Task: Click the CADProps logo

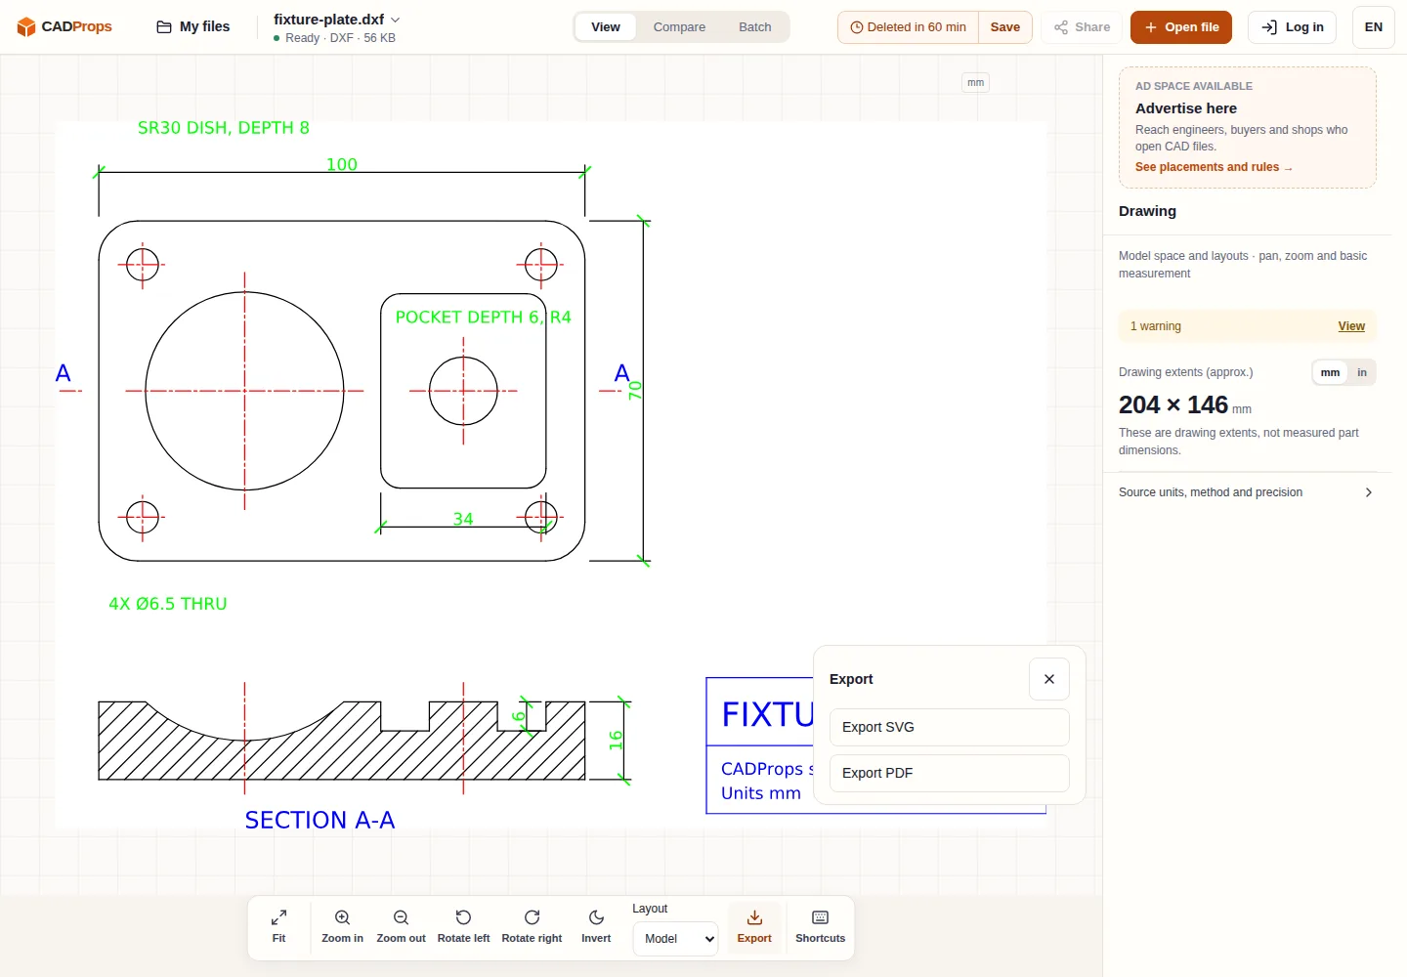Action: [64, 26]
